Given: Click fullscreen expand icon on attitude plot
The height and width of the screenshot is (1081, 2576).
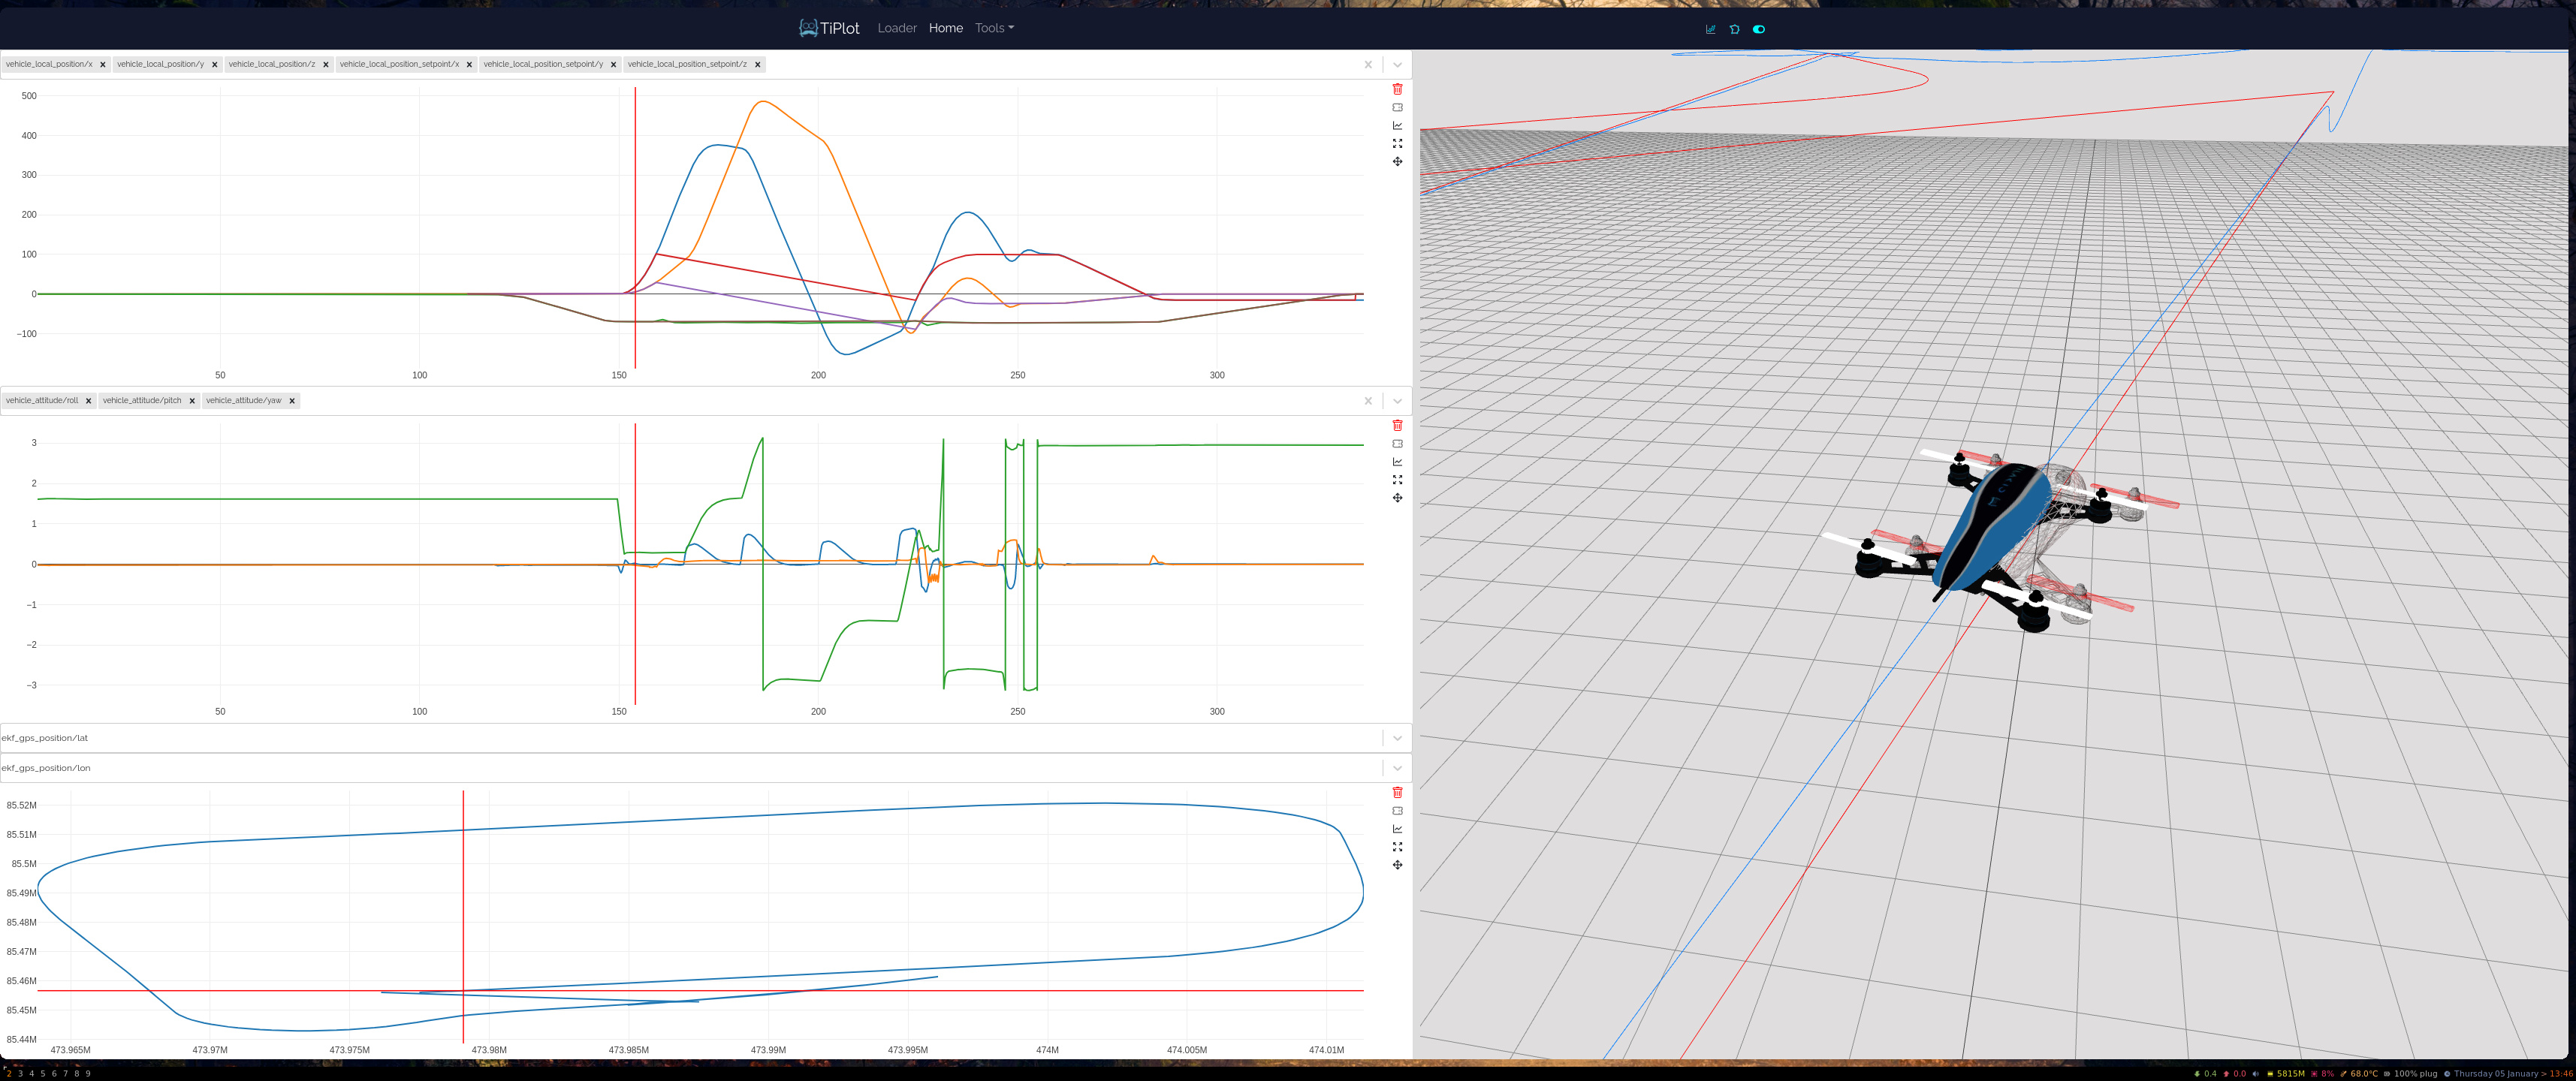Looking at the screenshot, I should point(1397,480).
